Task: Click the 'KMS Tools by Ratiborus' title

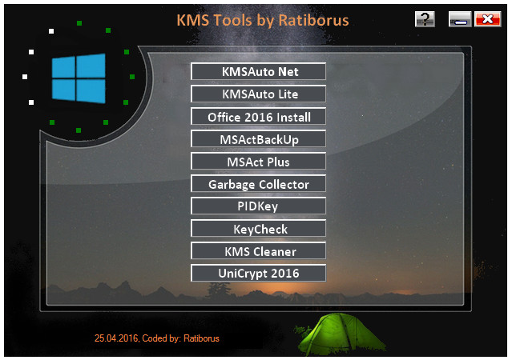Action: [263, 20]
